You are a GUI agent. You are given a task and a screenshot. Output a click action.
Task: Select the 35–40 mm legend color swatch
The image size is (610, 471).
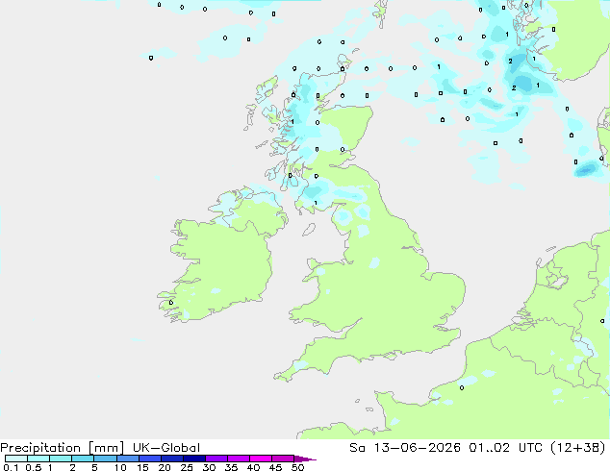239,459
